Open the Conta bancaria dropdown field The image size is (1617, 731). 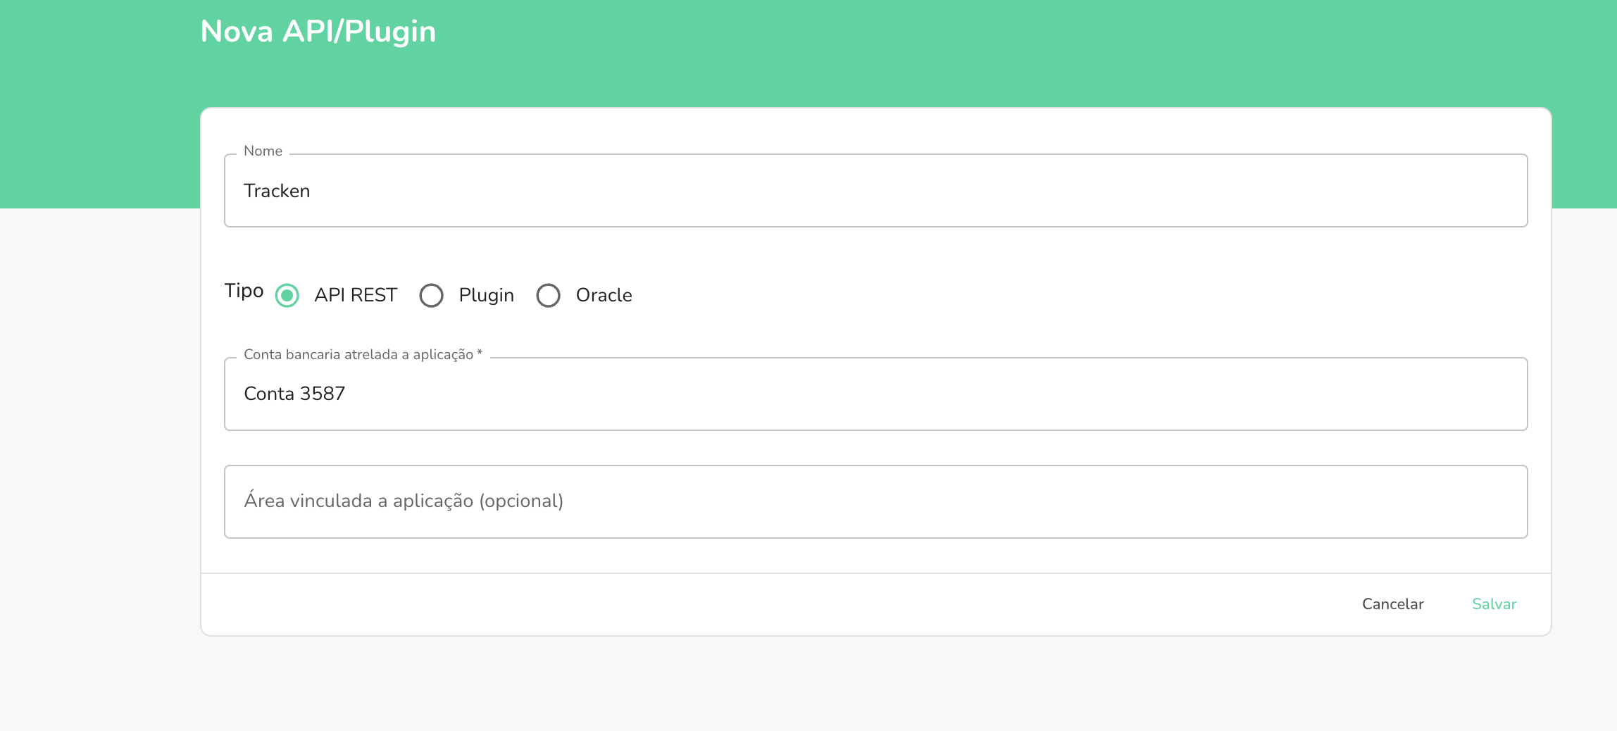tap(875, 394)
